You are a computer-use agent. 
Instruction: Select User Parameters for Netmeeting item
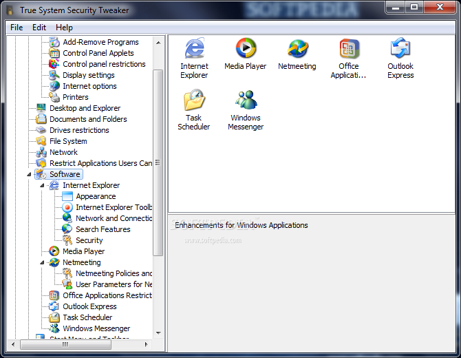click(x=114, y=284)
